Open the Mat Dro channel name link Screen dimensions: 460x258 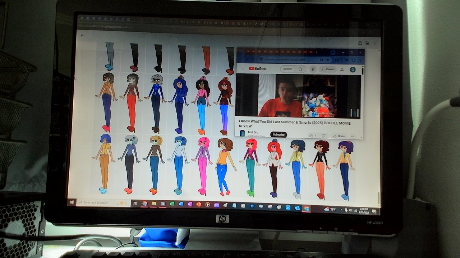pos(253,132)
